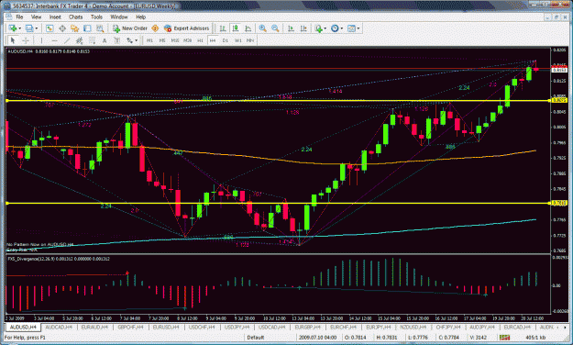This screenshot has height=345, width=573.
Task: Toggle the Terminal panel icon
Action: (x=87, y=28)
